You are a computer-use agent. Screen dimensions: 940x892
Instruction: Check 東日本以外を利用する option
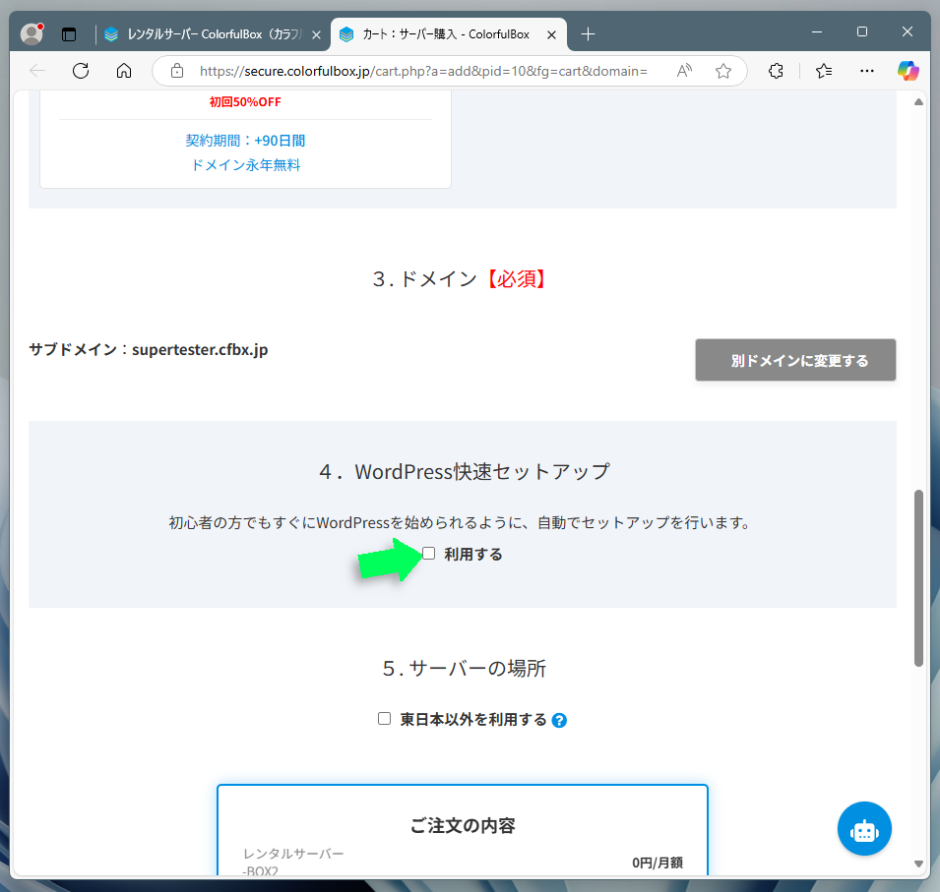pos(384,718)
